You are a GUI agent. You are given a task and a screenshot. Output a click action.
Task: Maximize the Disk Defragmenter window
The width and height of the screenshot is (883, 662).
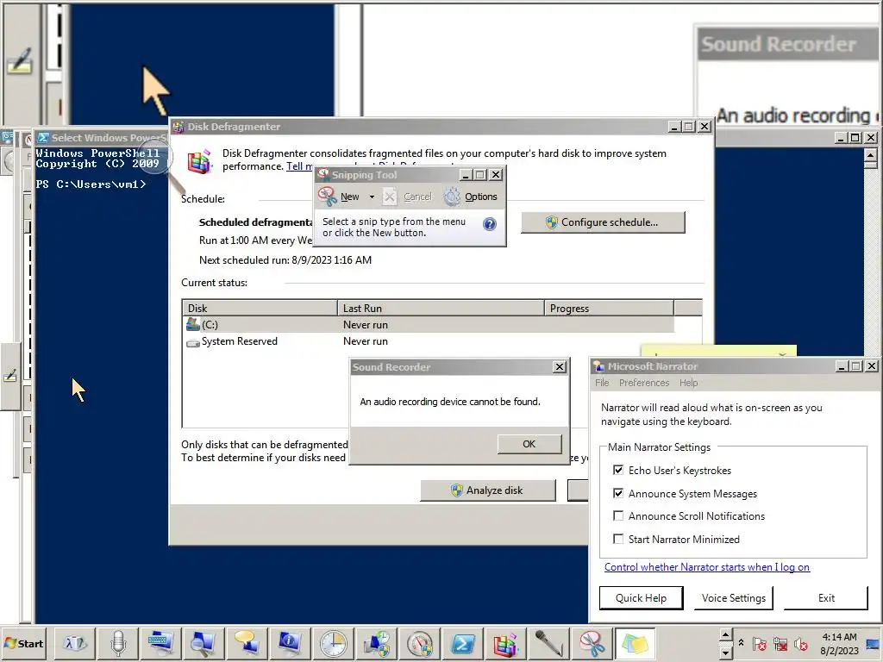(689, 127)
